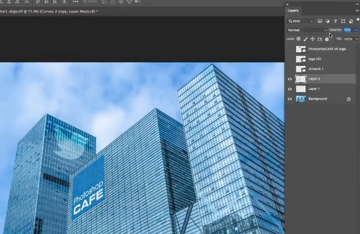Click the Background layer lock icon
This screenshot has width=360, height=234.
(x=348, y=99)
